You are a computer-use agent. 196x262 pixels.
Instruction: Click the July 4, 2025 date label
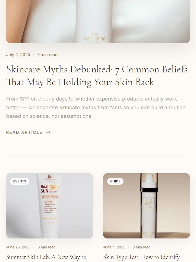pos(18,55)
